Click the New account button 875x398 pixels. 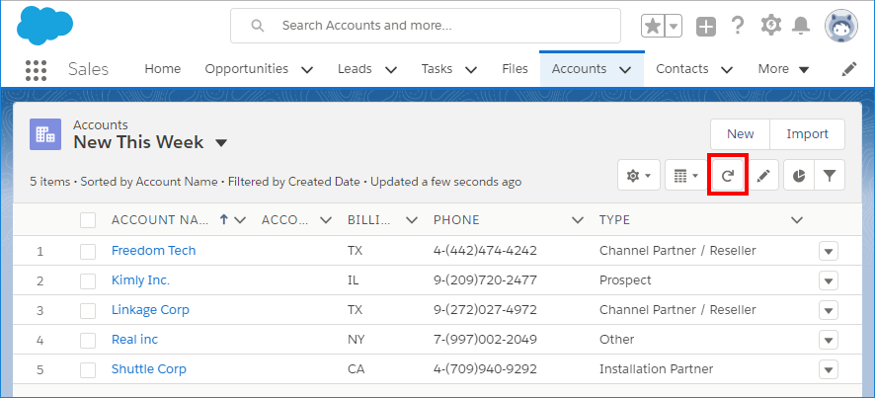pos(740,134)
